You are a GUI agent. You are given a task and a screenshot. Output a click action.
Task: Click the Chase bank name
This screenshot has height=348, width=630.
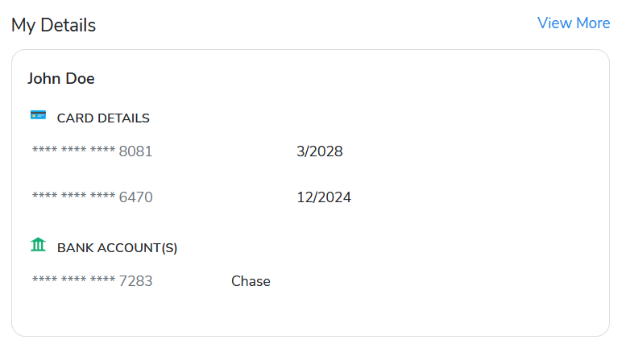point(251,281)
